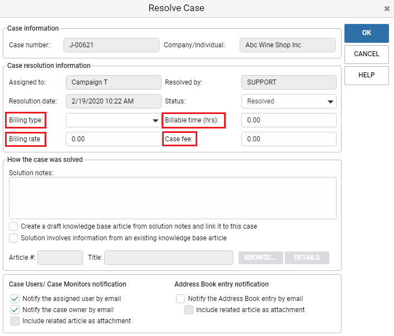Click the Status dropdown arrow icon
The height and width of the screenshot is (336, 394).
point(330,102)
